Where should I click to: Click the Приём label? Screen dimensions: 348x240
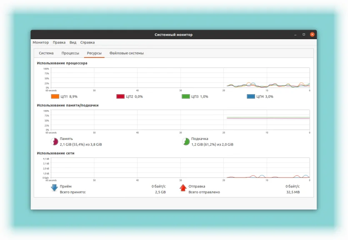tap(66, 186)
